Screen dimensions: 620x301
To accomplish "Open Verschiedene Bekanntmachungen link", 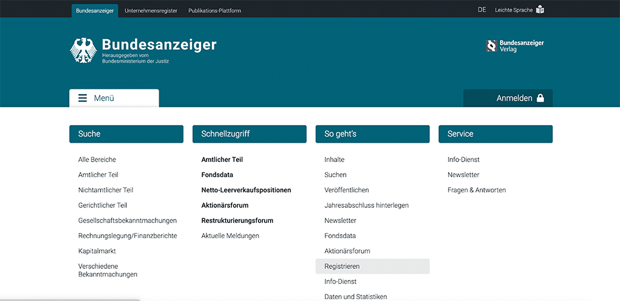I will click(x=108, y=270).
